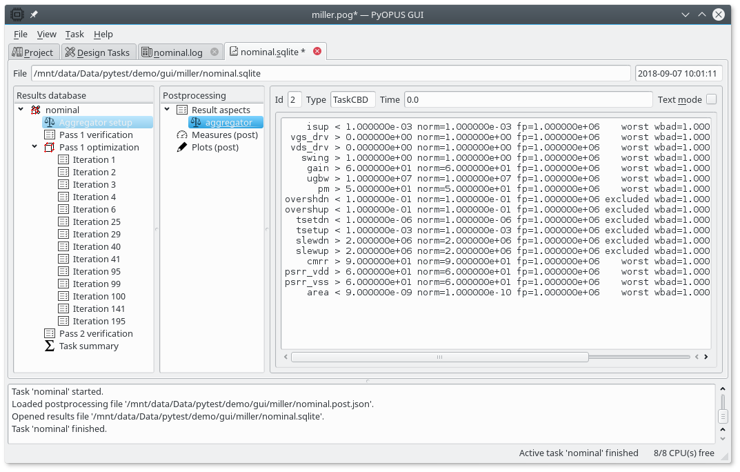This screenshot has height=472, width=740.
Task: Open the Task menu
Action: (74, 34)
